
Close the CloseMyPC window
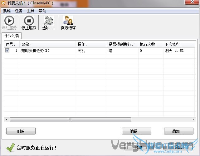(192, 2)
